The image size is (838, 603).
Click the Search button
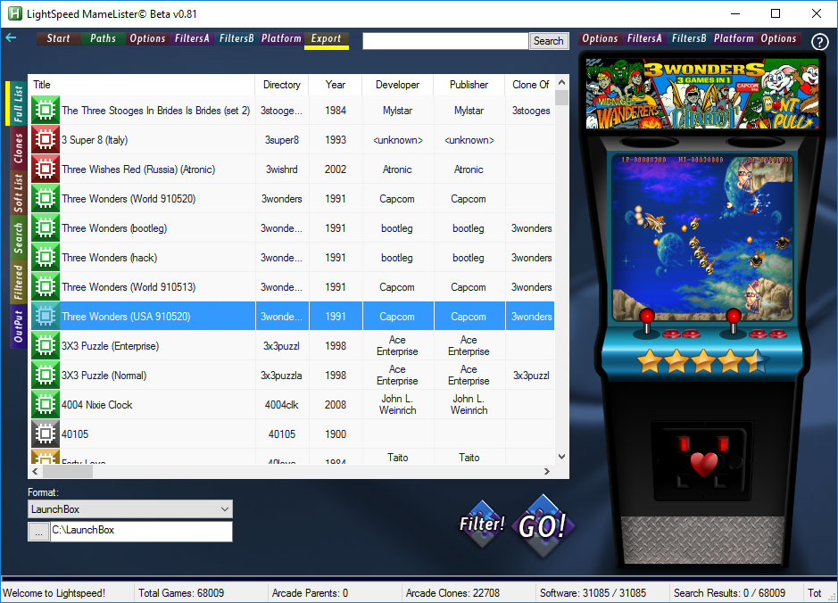click(x=548, y=41)
